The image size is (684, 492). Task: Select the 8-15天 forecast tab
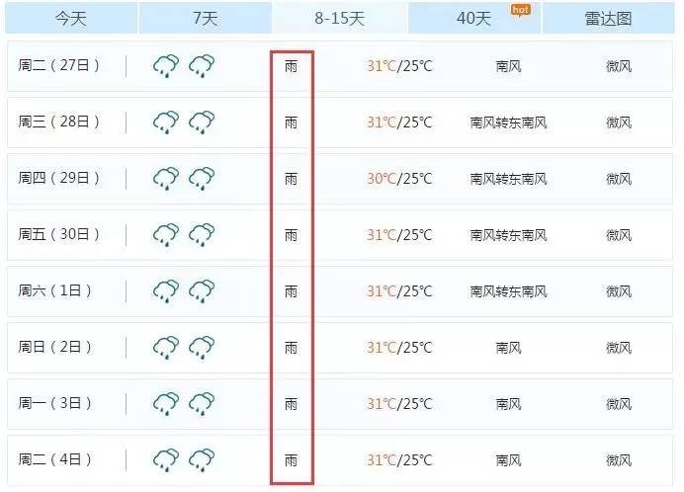pos(339,18)
